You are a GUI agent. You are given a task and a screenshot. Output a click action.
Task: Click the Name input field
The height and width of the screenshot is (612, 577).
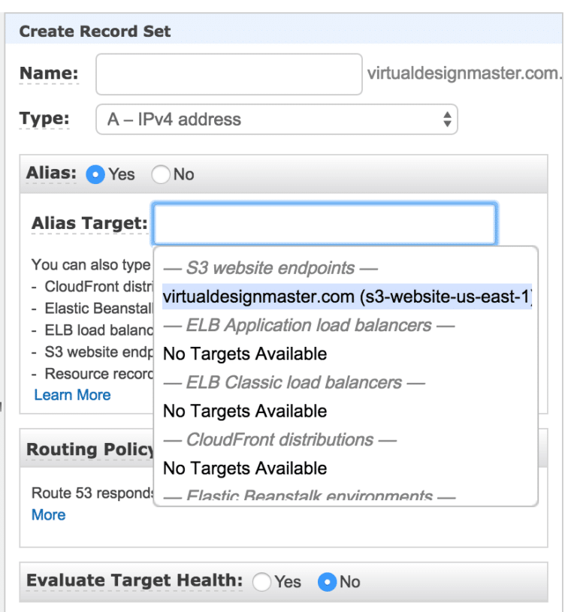[228, 73]
